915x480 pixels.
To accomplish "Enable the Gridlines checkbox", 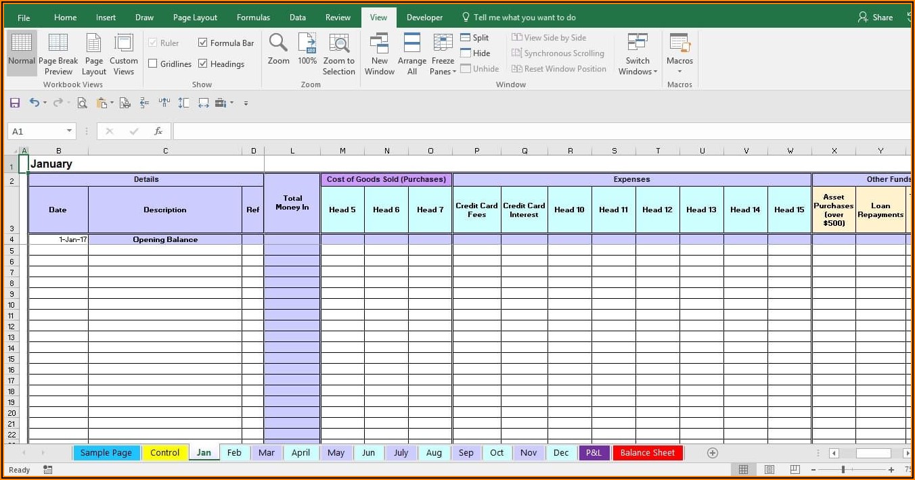I will 153,64.
